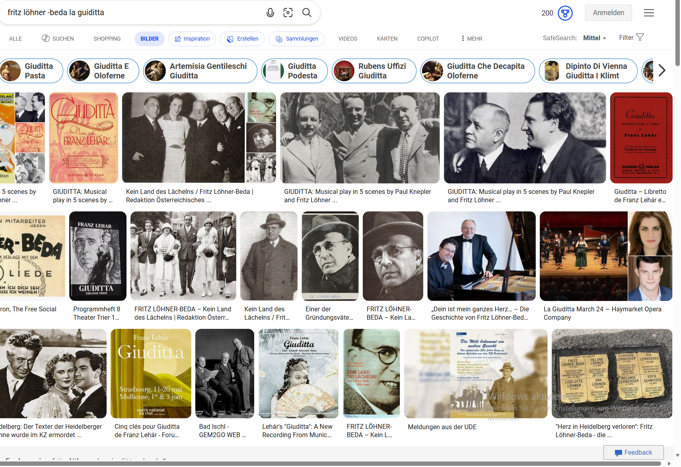Select the Dipinto Di Vienna Giuditta Klimt text

[596, 71]
